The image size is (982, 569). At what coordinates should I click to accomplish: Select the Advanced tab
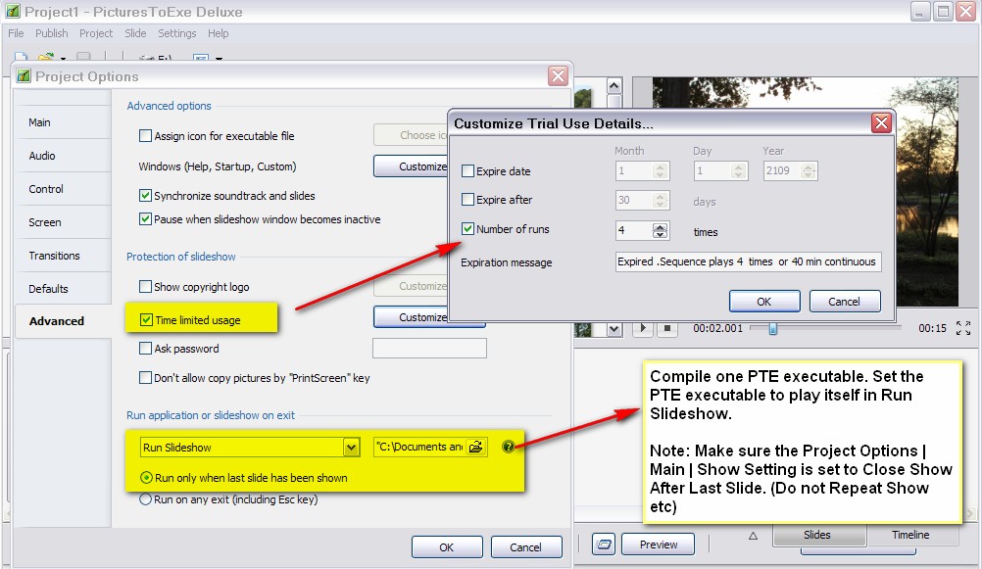(63, 321)
